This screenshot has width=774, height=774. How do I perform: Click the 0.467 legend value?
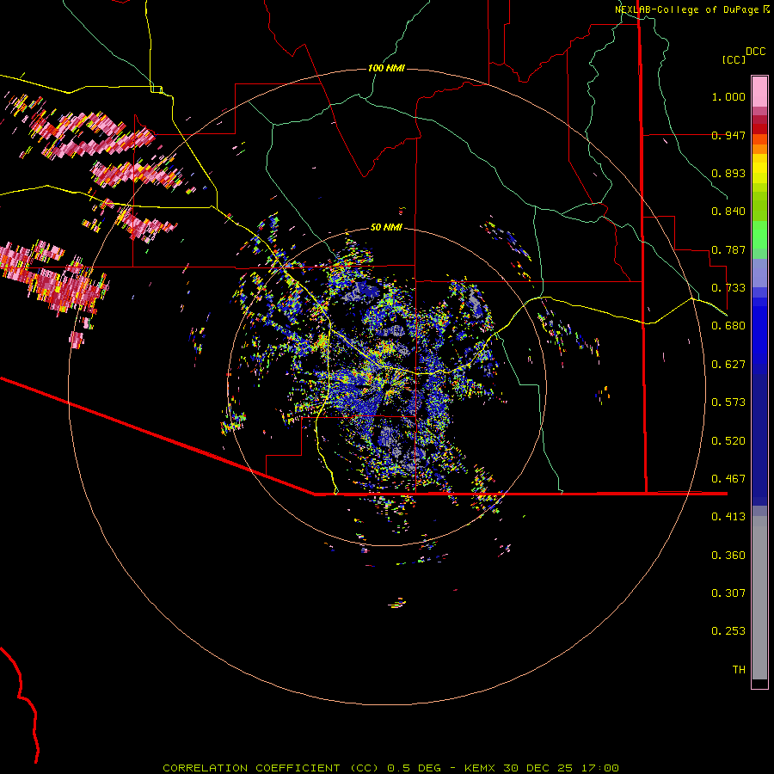coord(728,479)
